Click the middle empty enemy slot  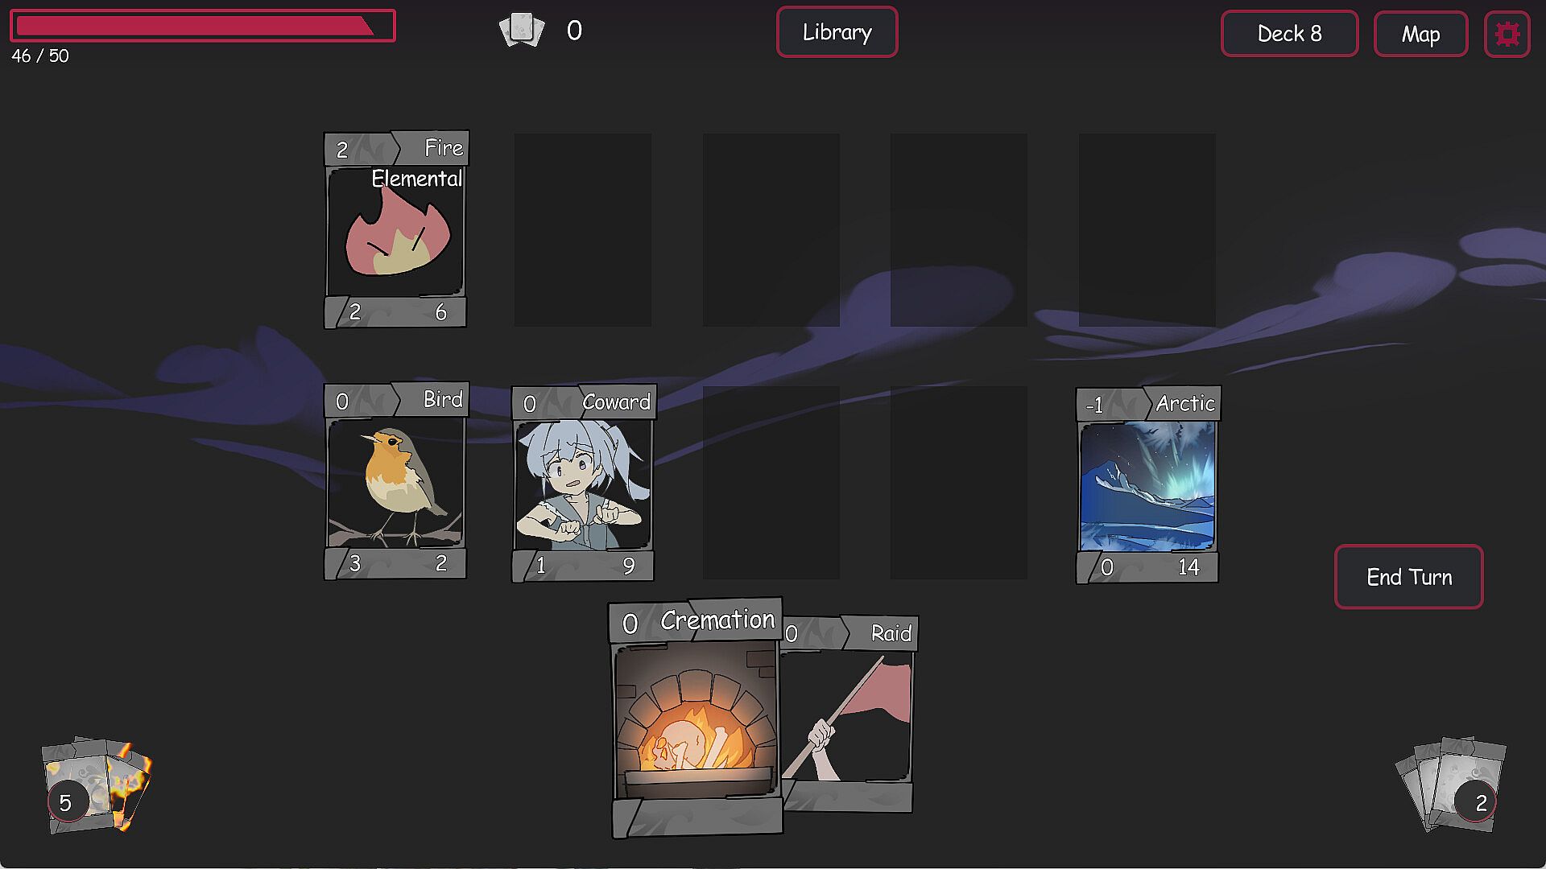pyautogui.click(x=771, y=230)
